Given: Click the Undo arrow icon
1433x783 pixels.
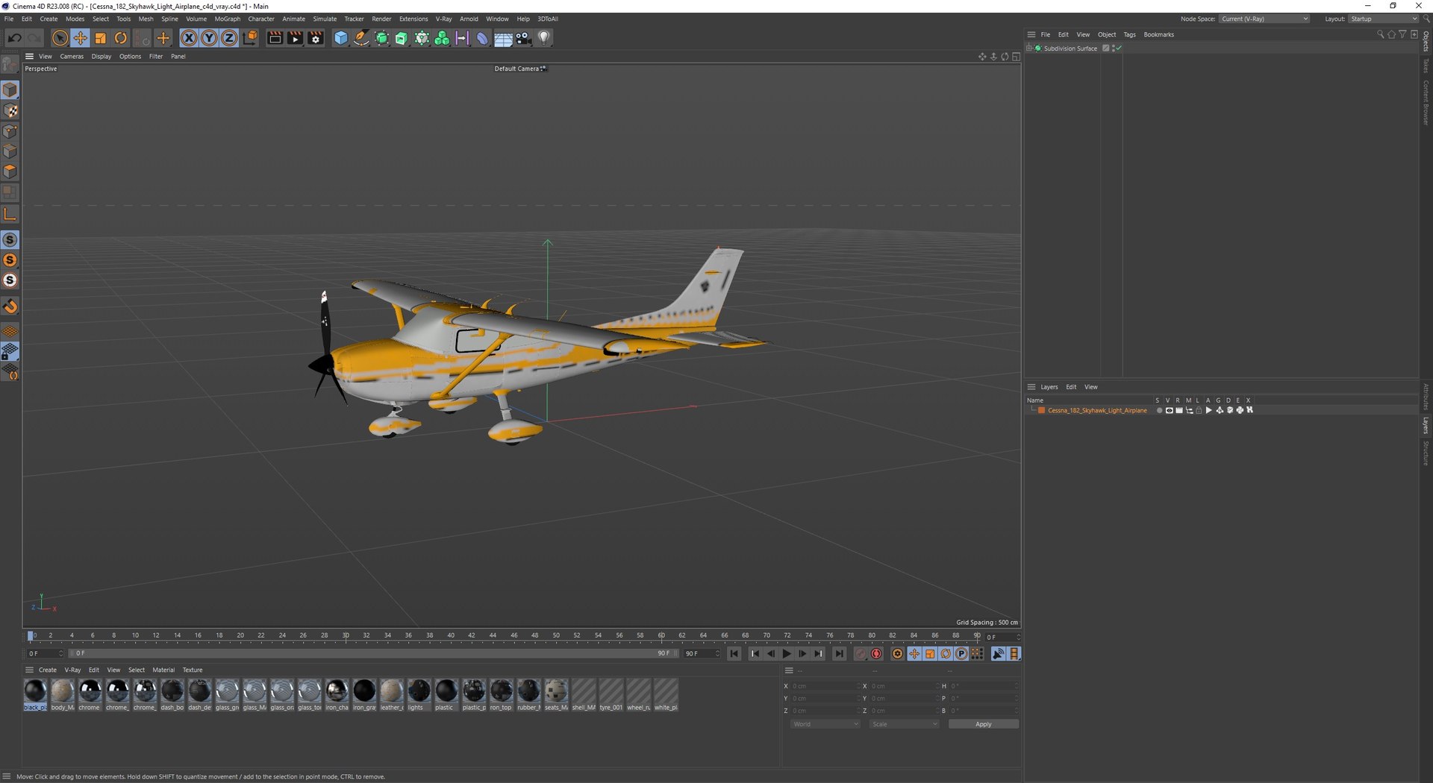Looking at the screenshot, I should click(x=14, y=38).
